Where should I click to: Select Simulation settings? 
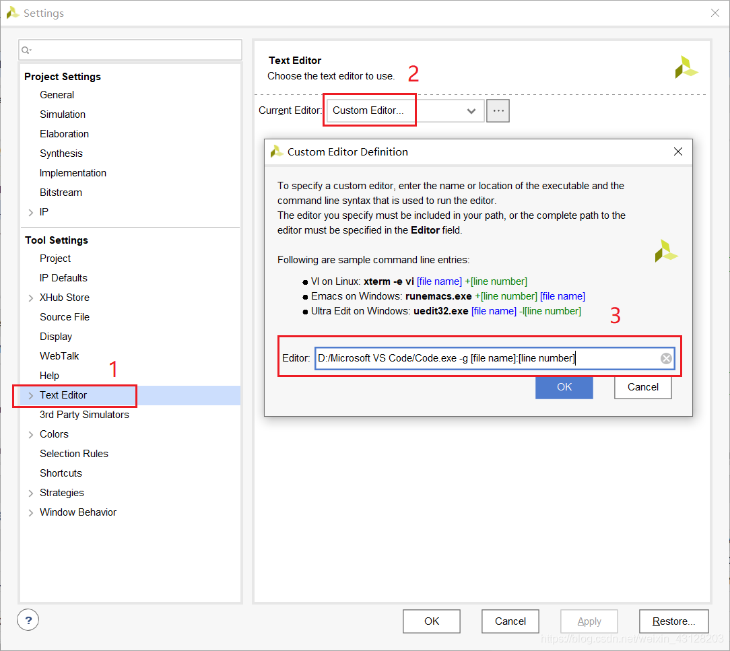[63, 114]
